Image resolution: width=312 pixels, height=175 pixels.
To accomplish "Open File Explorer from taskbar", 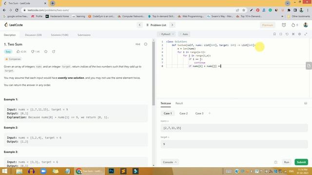I will 19,171.
